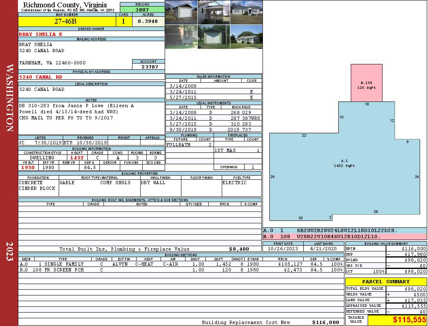Open the dark shaded house photo thumbnail
This screenshot has width=428, height=326.
(181, 37)
